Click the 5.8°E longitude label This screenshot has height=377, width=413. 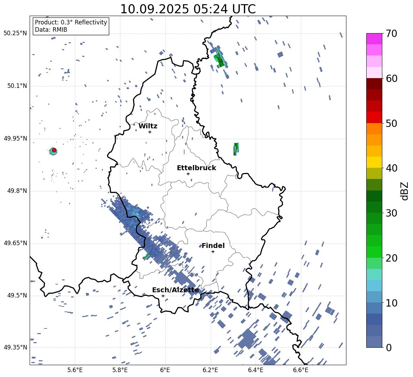[x=120, y=370]
